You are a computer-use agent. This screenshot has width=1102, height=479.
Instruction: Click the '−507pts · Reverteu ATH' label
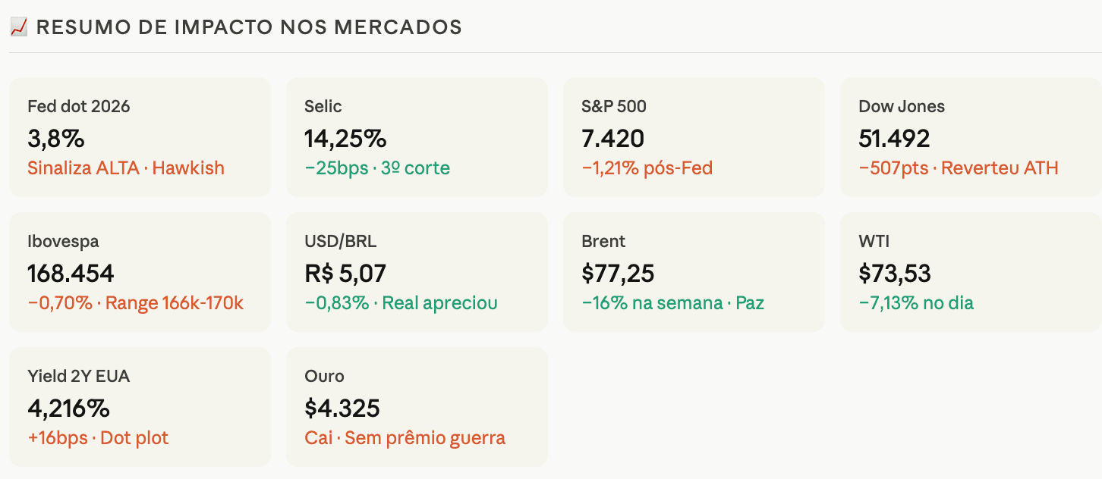pyautogui.click(x=959, y=168)
